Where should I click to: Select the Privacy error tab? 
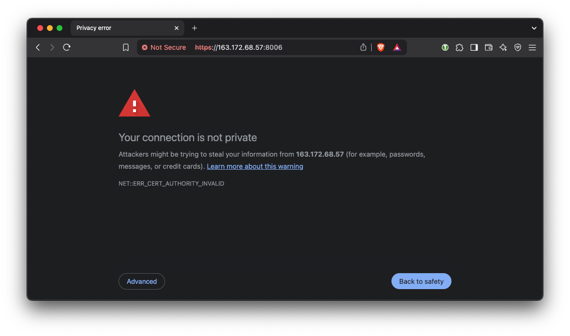coord(121,28)
